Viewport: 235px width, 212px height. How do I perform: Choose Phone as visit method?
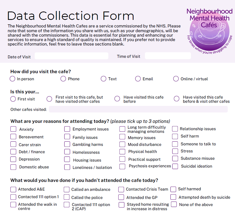(x=63, y=79)
